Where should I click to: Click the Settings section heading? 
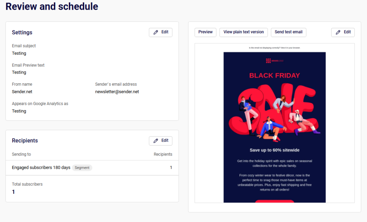pos(22,33)
